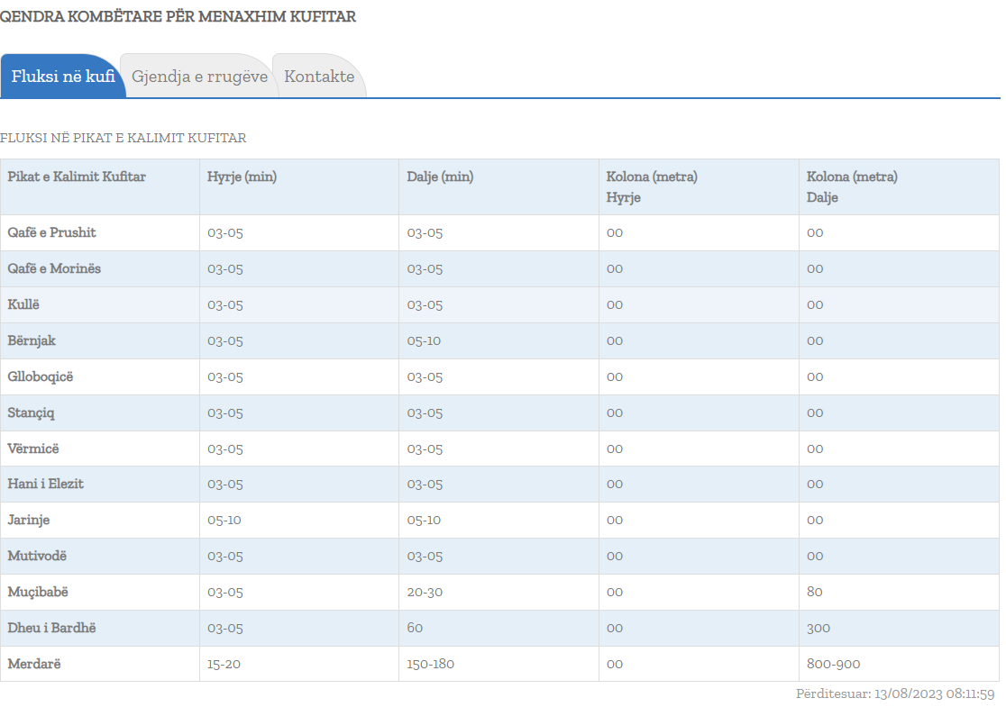This screenshot has height=716, width=1006.
Task: Click the Qendra Kombëtare për Menaxhim Kufitar title
Action: 178,16
